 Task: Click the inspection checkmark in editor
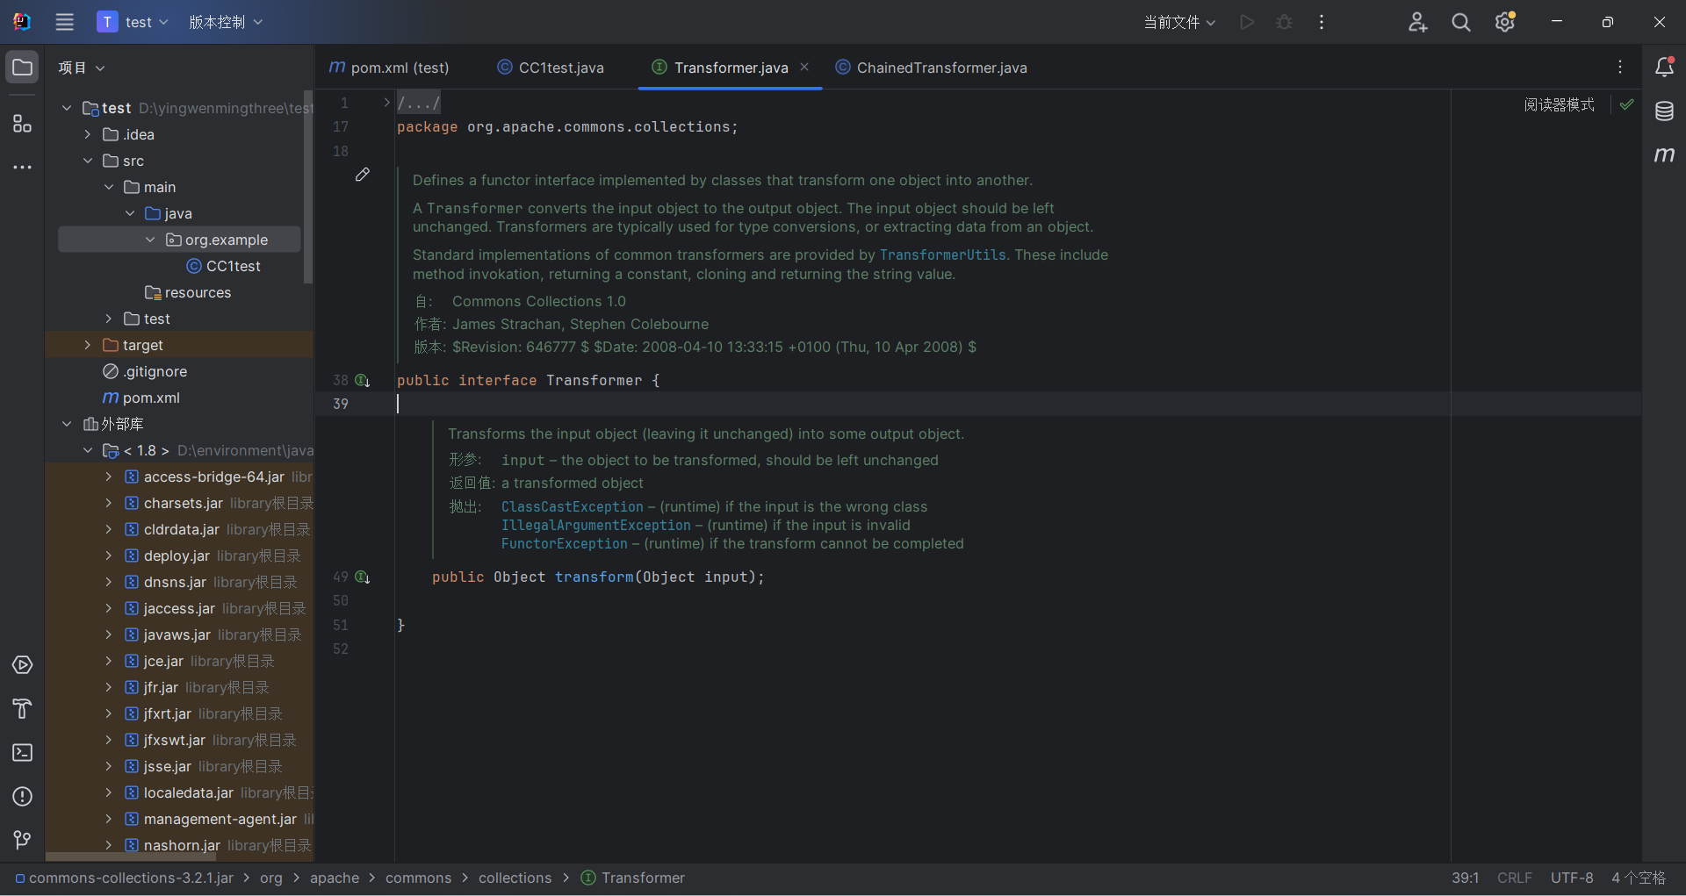(x=1626, y=104)
